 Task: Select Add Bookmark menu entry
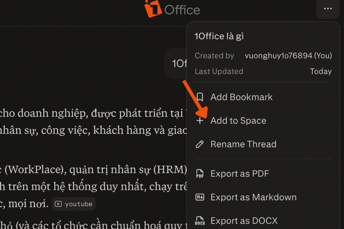(263, 97)
